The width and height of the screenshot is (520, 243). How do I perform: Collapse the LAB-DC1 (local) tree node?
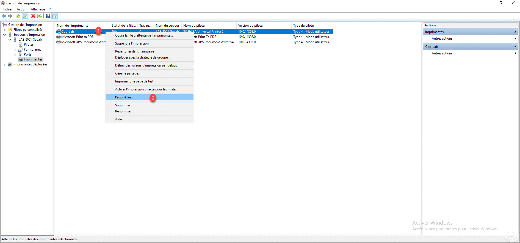[x=10, y=40]
